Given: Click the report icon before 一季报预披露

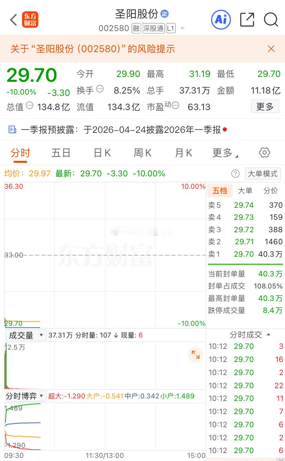Looking at the screenshot, I should pos(13,129).
